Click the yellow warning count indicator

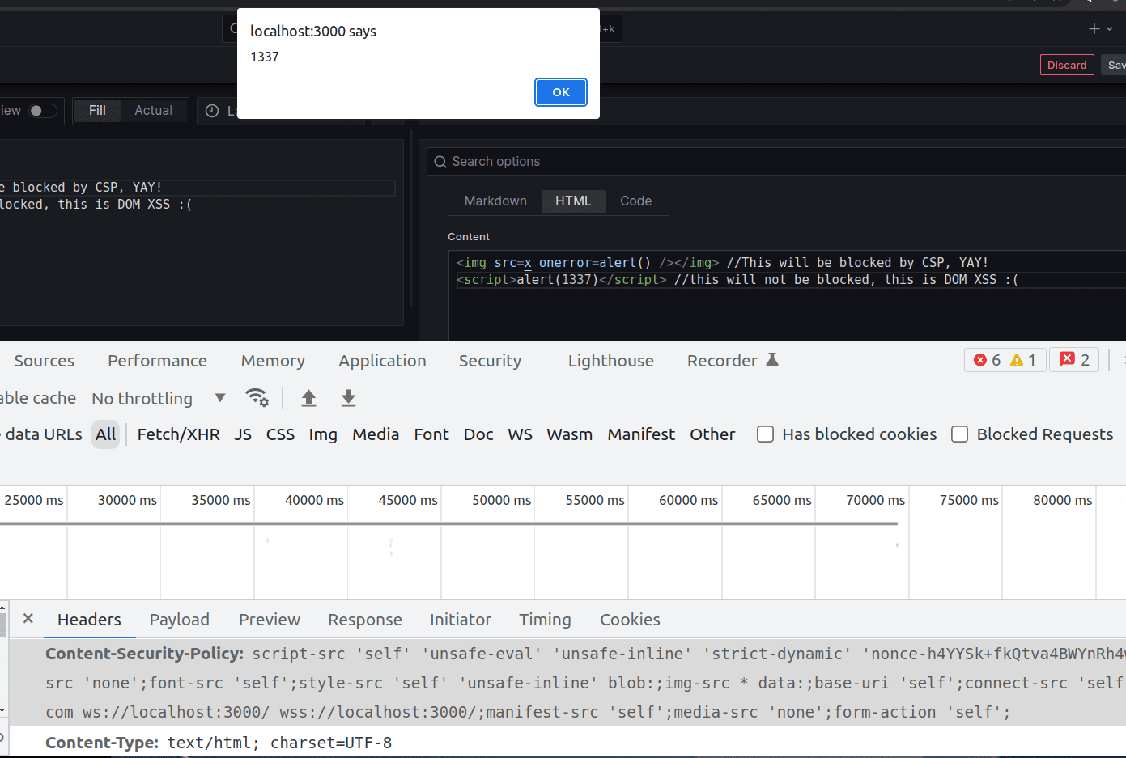[x=1023, y=360]
